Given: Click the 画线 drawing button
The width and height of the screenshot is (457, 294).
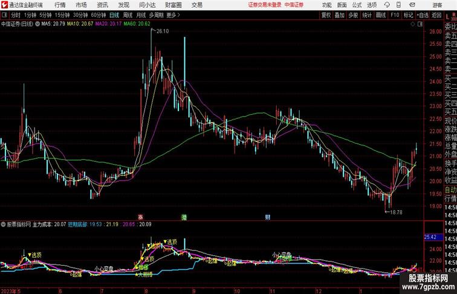Looking at the screenshot, I should [381, 15].
